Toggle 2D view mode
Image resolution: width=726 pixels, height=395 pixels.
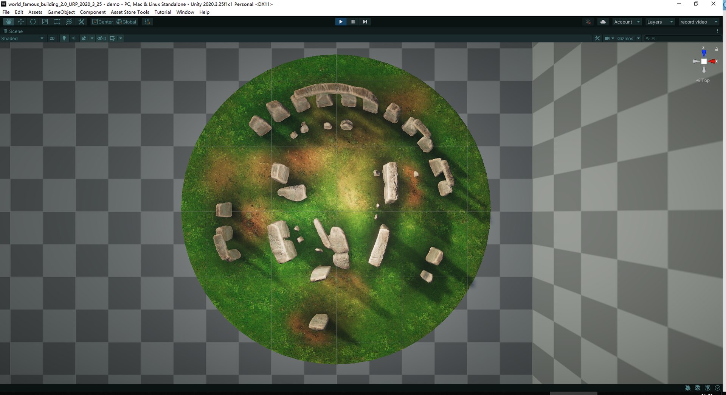click(52, 38)
